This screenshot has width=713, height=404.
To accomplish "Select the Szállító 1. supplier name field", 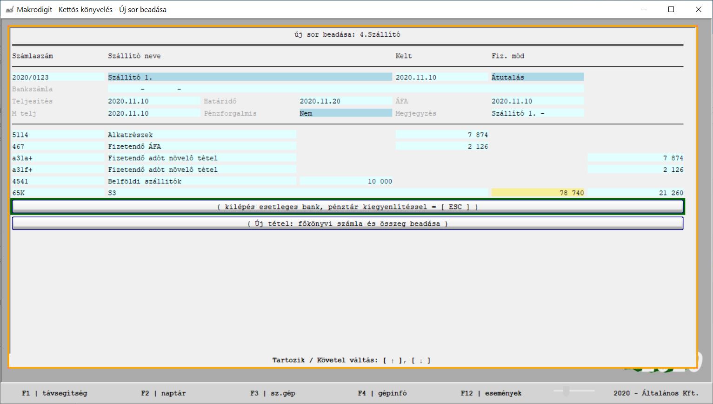I will pos(250,77).
